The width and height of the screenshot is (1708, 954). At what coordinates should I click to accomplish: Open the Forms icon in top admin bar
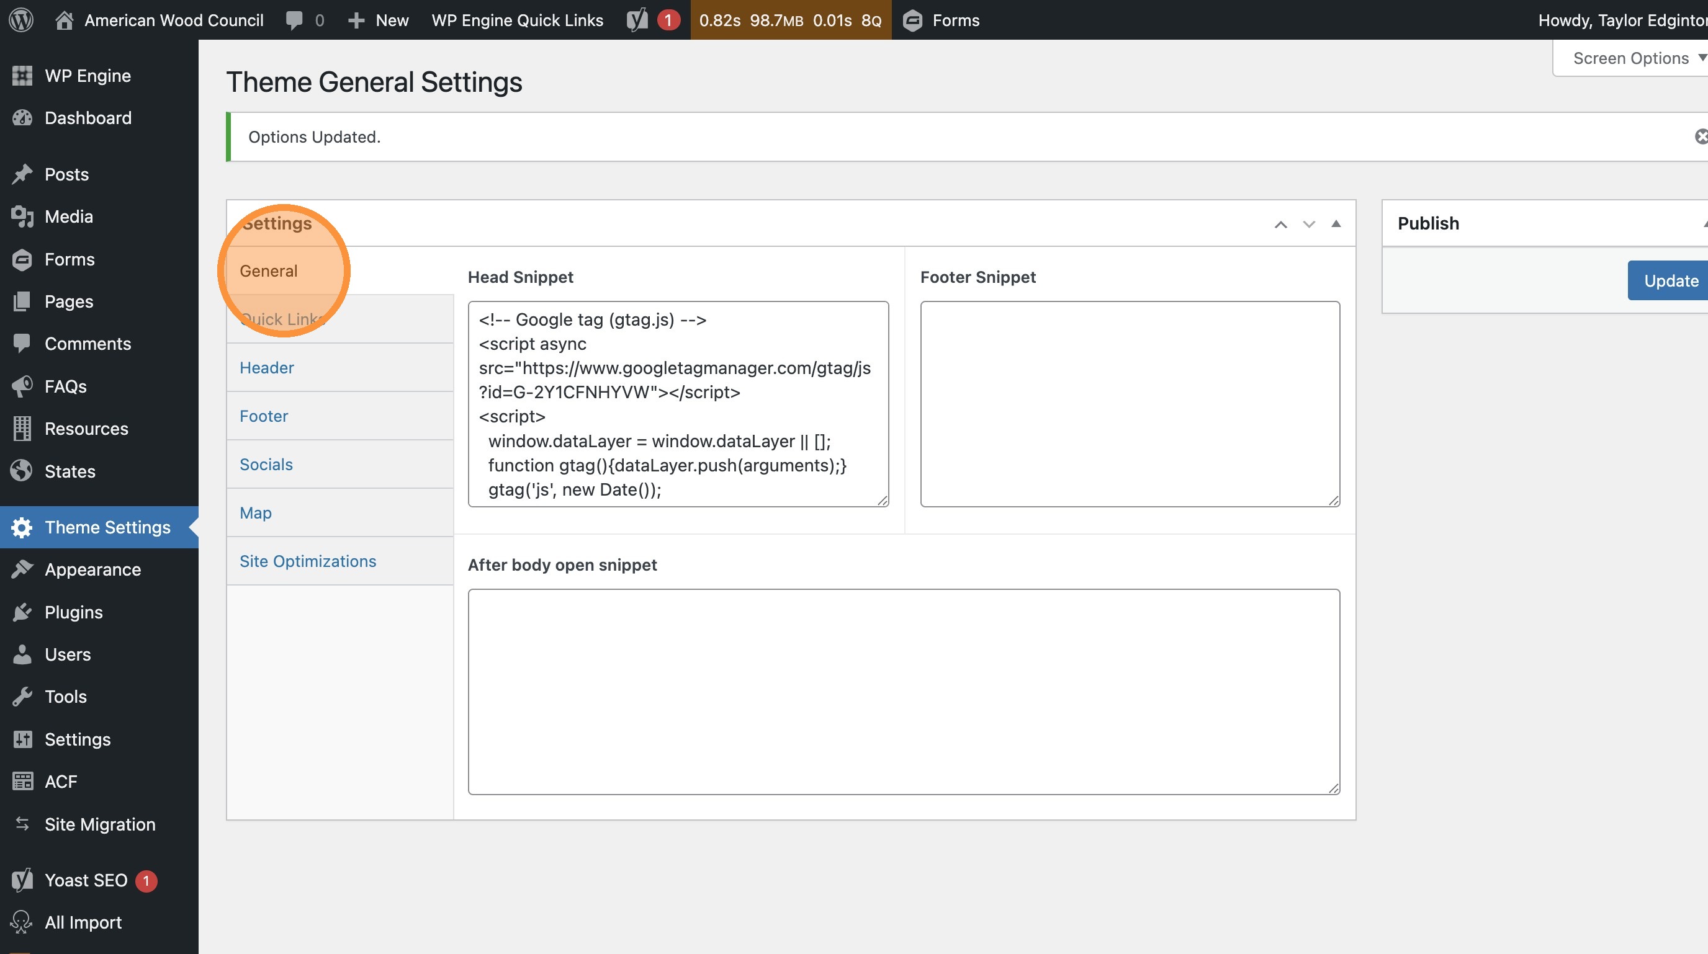(913, 20)
